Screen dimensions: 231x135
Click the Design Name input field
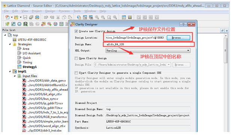(148, 44)
